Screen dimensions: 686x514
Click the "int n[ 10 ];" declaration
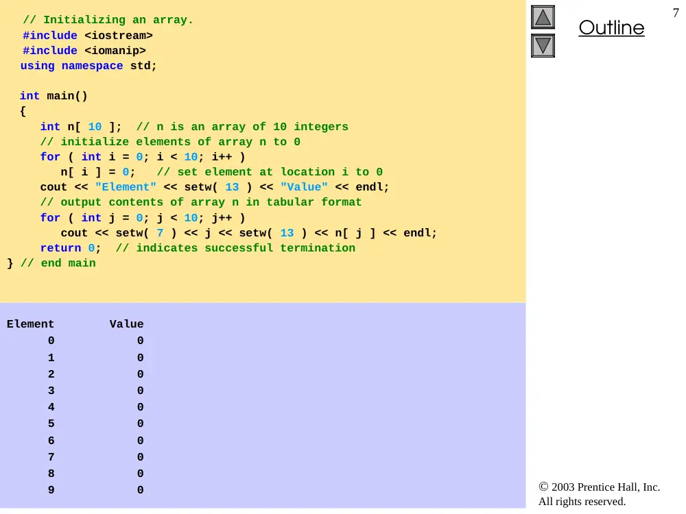(x=81, y=127)
